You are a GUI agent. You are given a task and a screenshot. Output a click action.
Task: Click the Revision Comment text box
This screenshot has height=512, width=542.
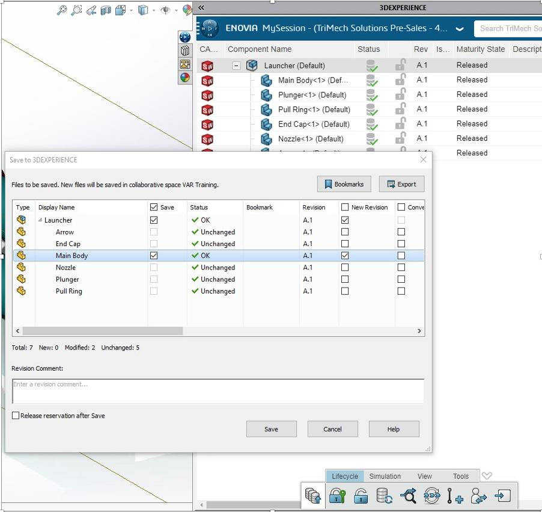pyautogui.click(x=218, y=391)
